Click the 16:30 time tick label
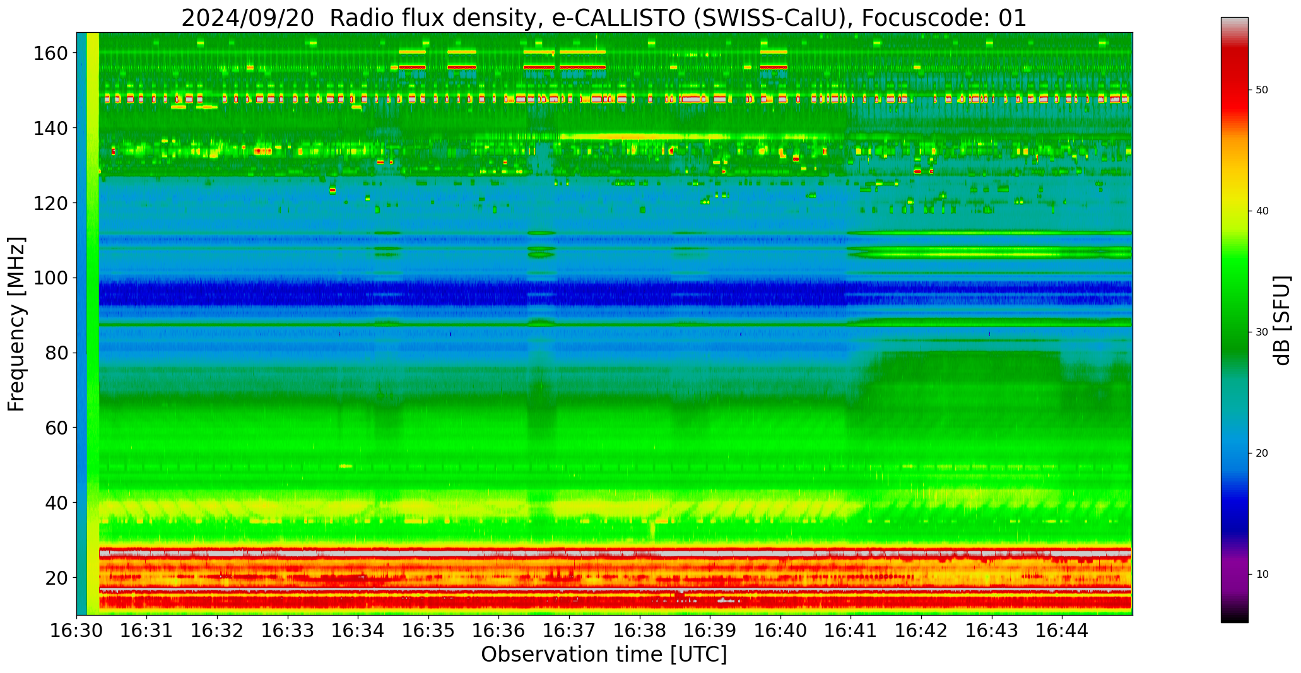Screen dimensions: 1301x673 click(x=77, y=630)
